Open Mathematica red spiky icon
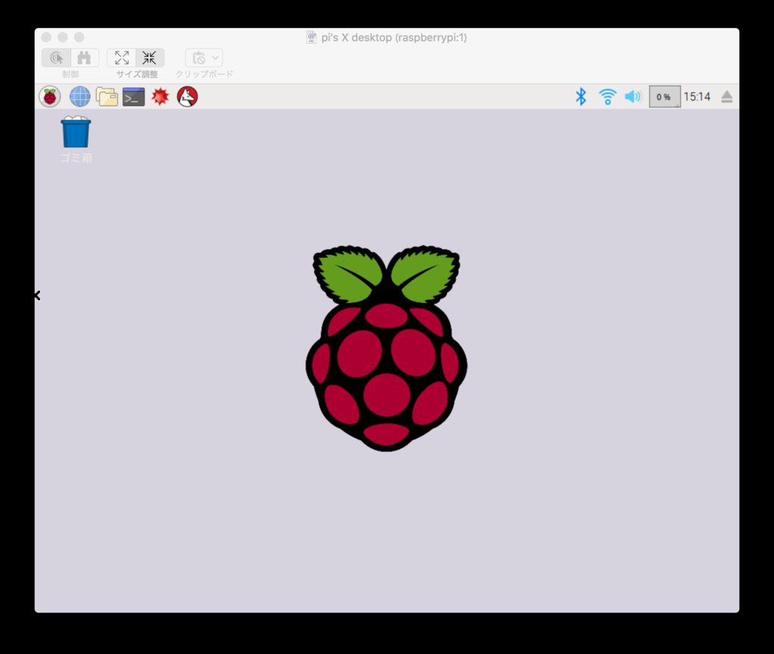This screenshot has width=774, height=654. tap(160, 96)
